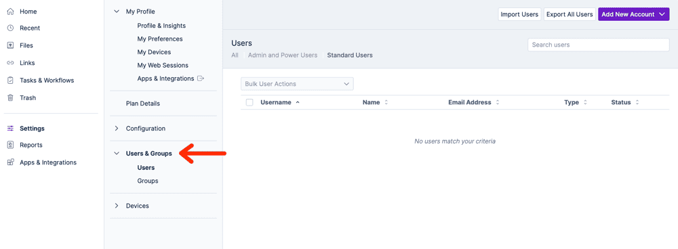
Task: Click the sort arrows beside Email Address
Action: tap(498, 103)
